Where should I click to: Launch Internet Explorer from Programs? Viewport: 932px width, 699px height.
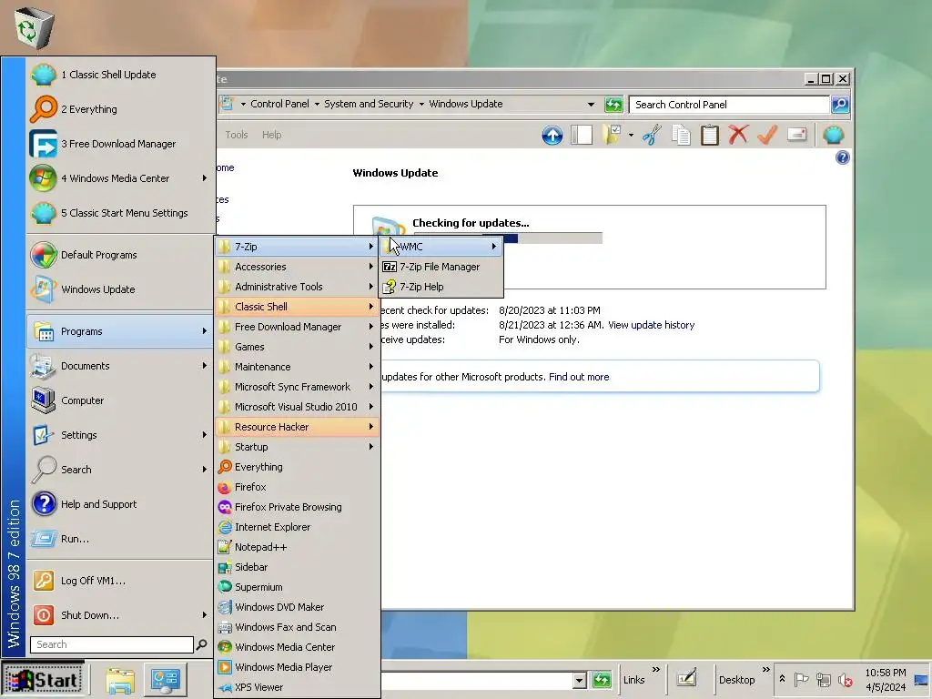point(298,527)
